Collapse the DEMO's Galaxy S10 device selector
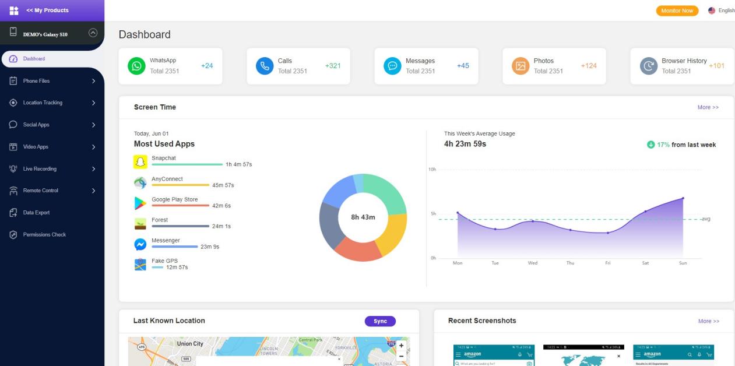 [93, 33]
